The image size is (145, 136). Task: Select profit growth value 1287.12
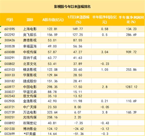(x=131, y=87)
